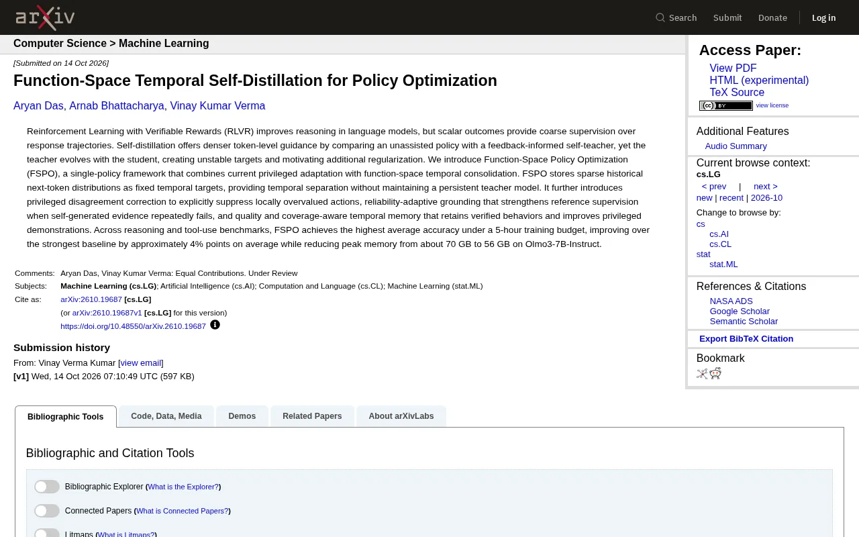Toggle the Litmaps switch
Viewport: 859px width, 537px height.
47,534
